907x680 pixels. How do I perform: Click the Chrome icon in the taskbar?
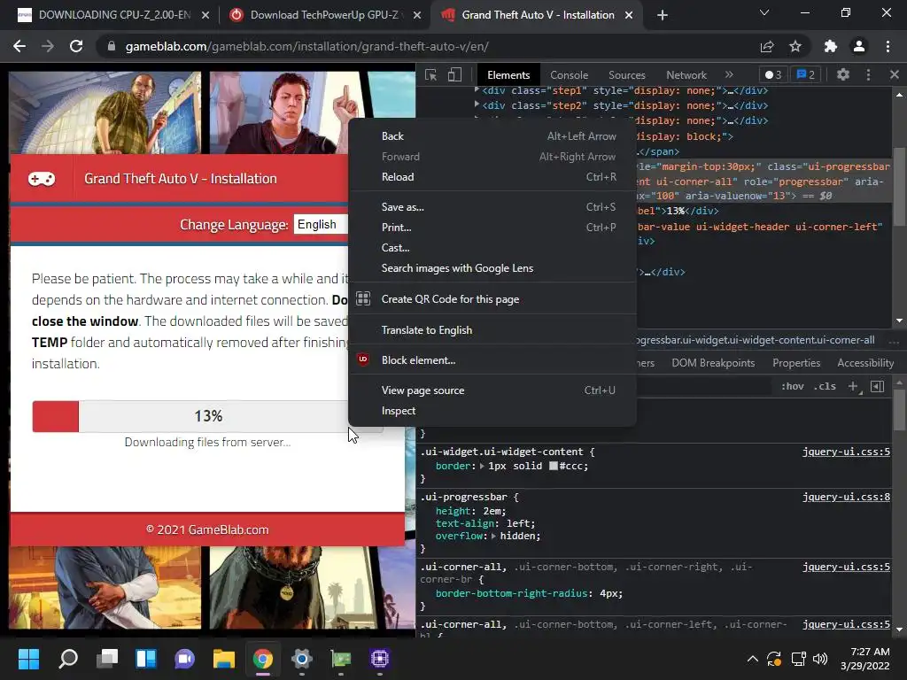262,659
